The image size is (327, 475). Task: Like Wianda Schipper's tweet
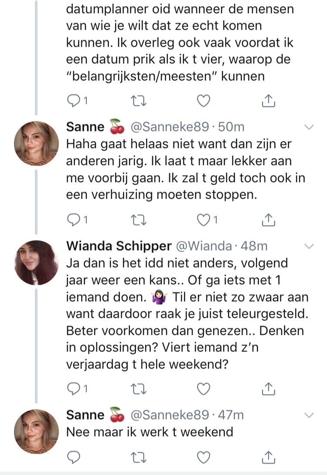click(203, 387)
